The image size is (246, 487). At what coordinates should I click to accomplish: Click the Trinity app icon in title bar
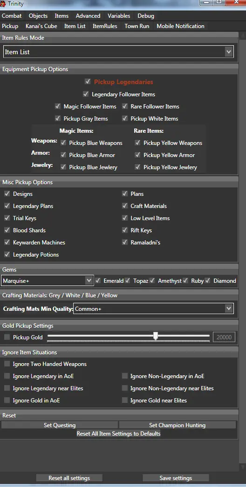tap(3, 4)
